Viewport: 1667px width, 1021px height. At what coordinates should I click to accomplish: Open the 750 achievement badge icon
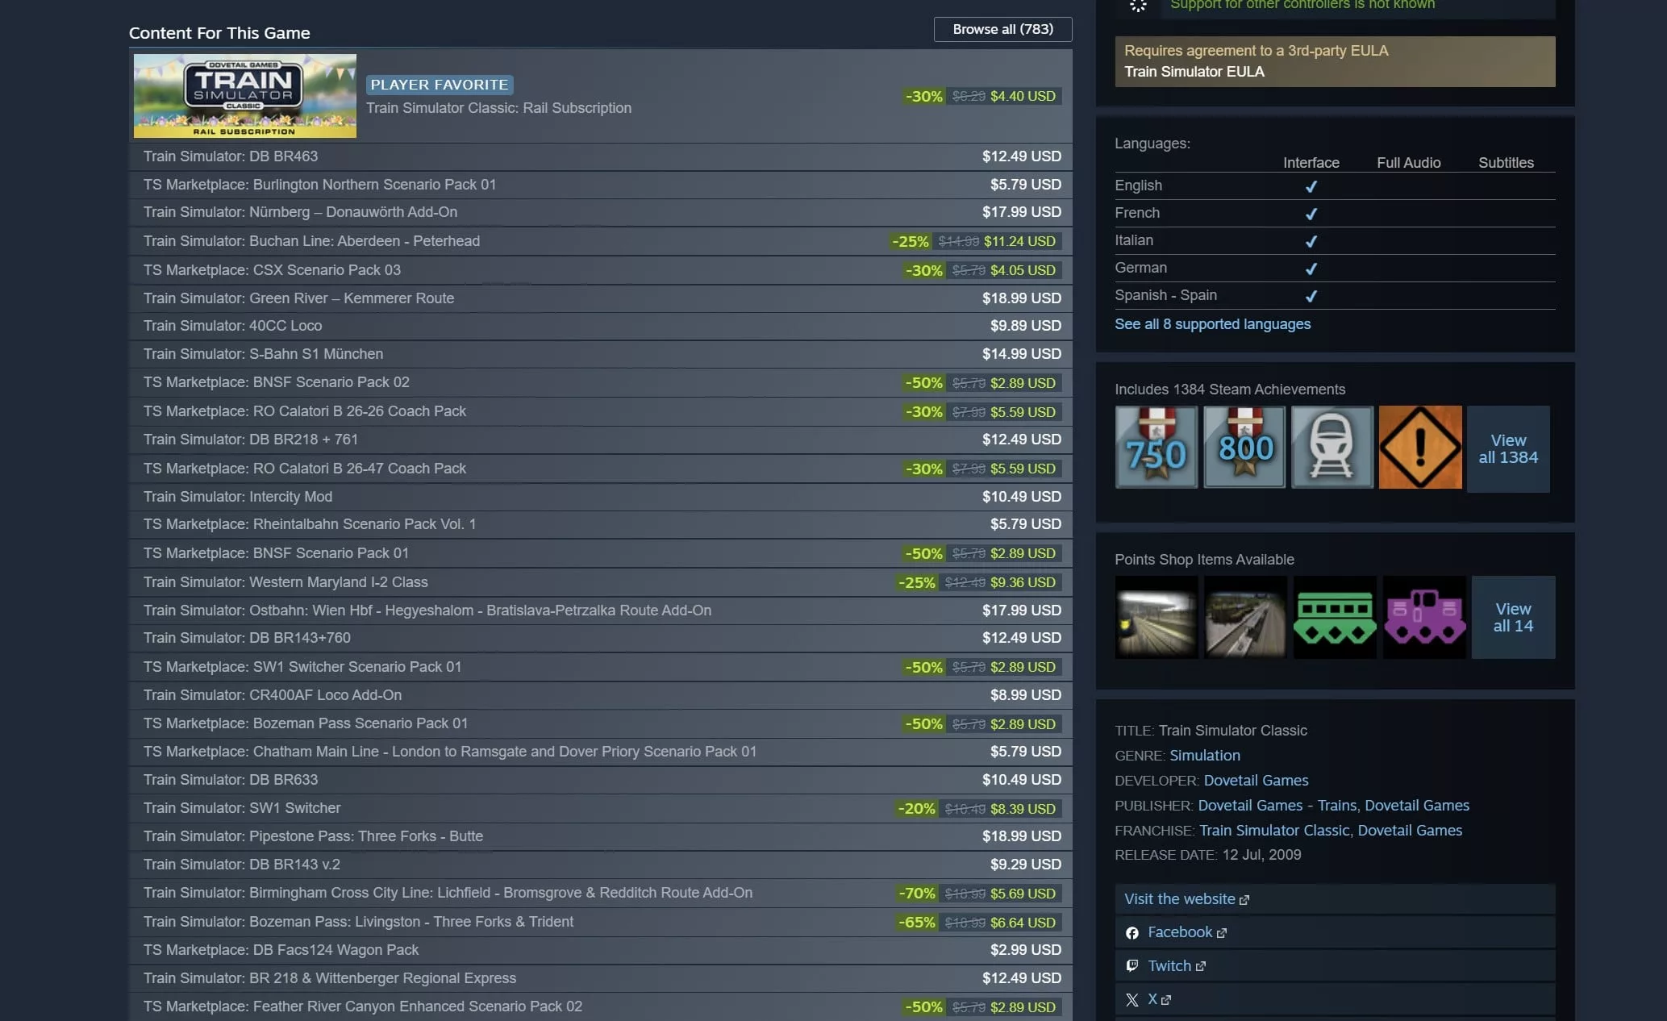coord(1156,448)
